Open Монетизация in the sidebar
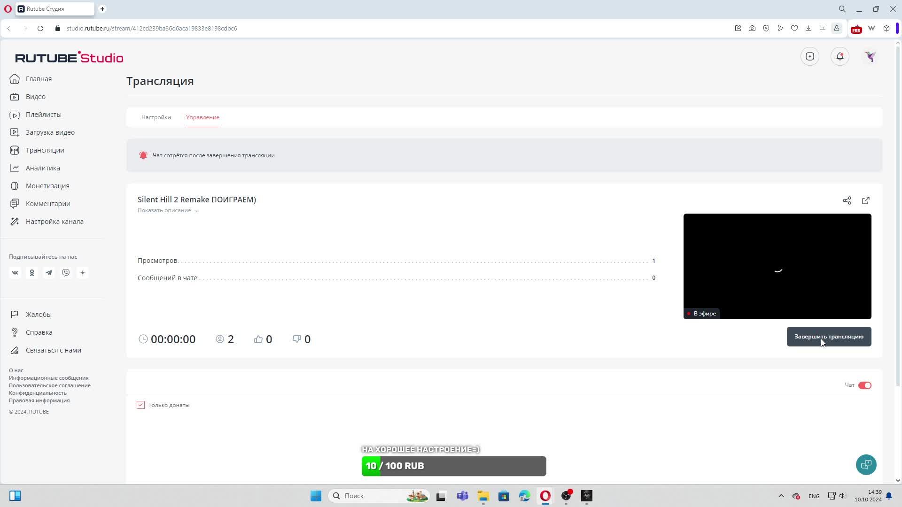Screen dimensions: 902x507 pos(47,186)
